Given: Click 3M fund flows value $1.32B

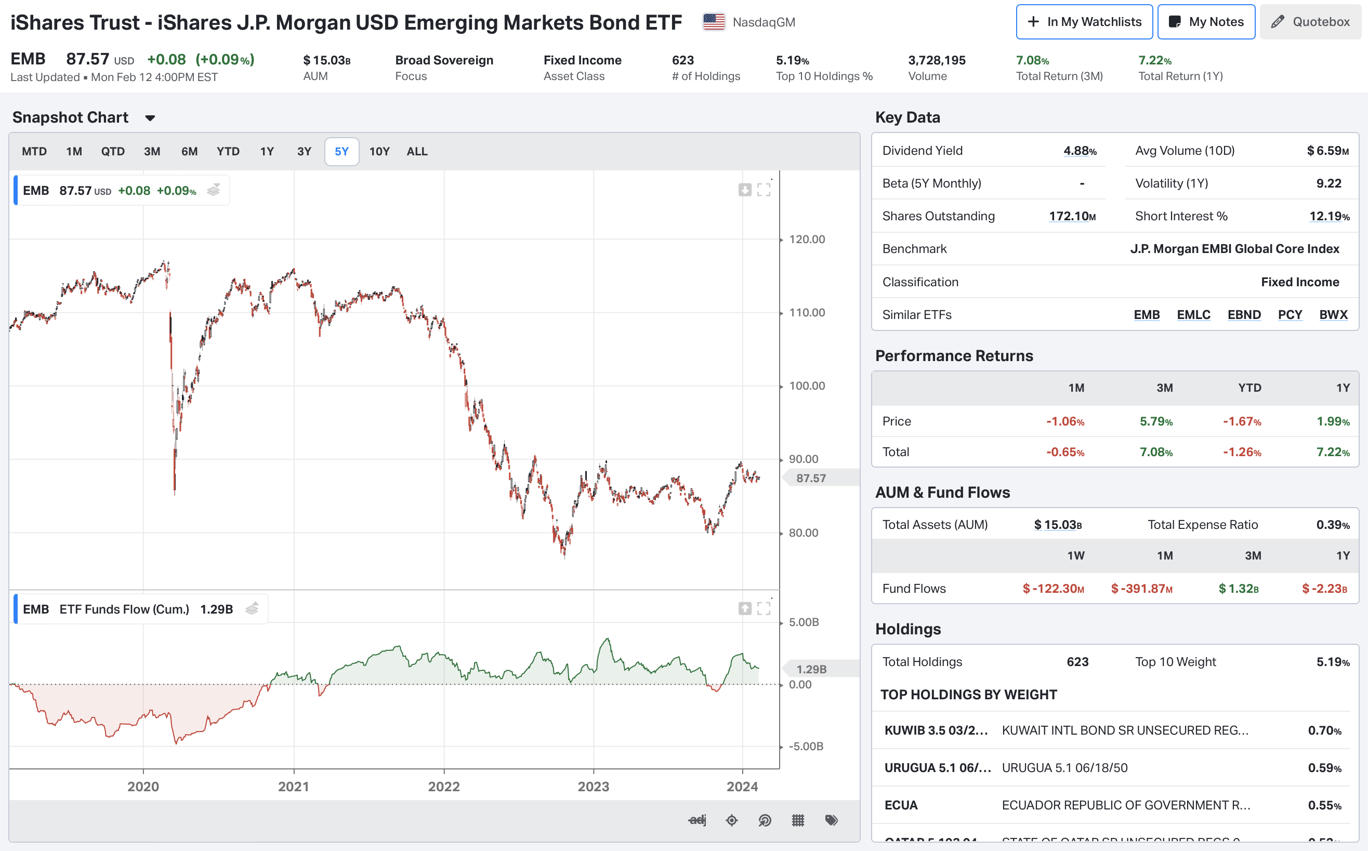Looking at the screenshot, I should point(1239,588).
